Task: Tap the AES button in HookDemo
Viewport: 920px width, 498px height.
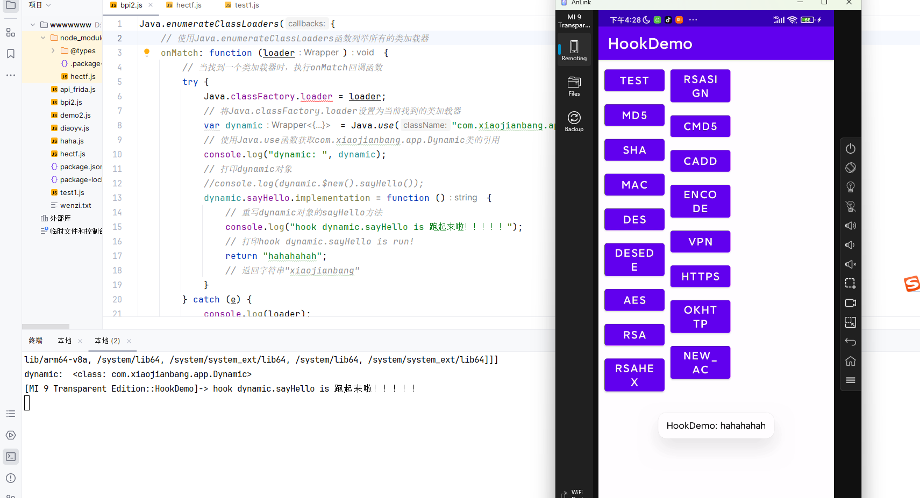Action: click(x=634, y=300)
